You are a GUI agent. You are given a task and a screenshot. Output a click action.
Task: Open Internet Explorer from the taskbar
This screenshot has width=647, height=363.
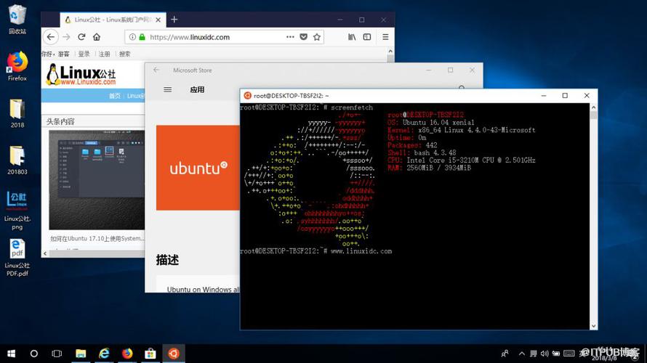point(104,354)
